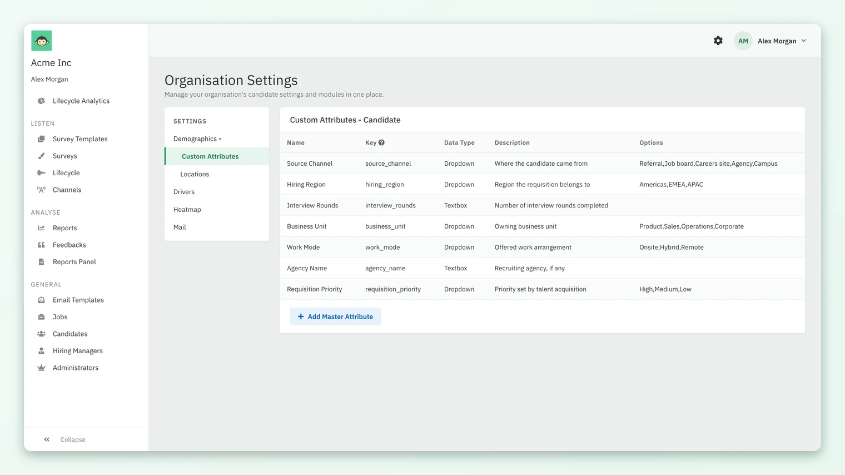
Task: Select the Requisition Priority attribute name
Action: pos(315,289)
